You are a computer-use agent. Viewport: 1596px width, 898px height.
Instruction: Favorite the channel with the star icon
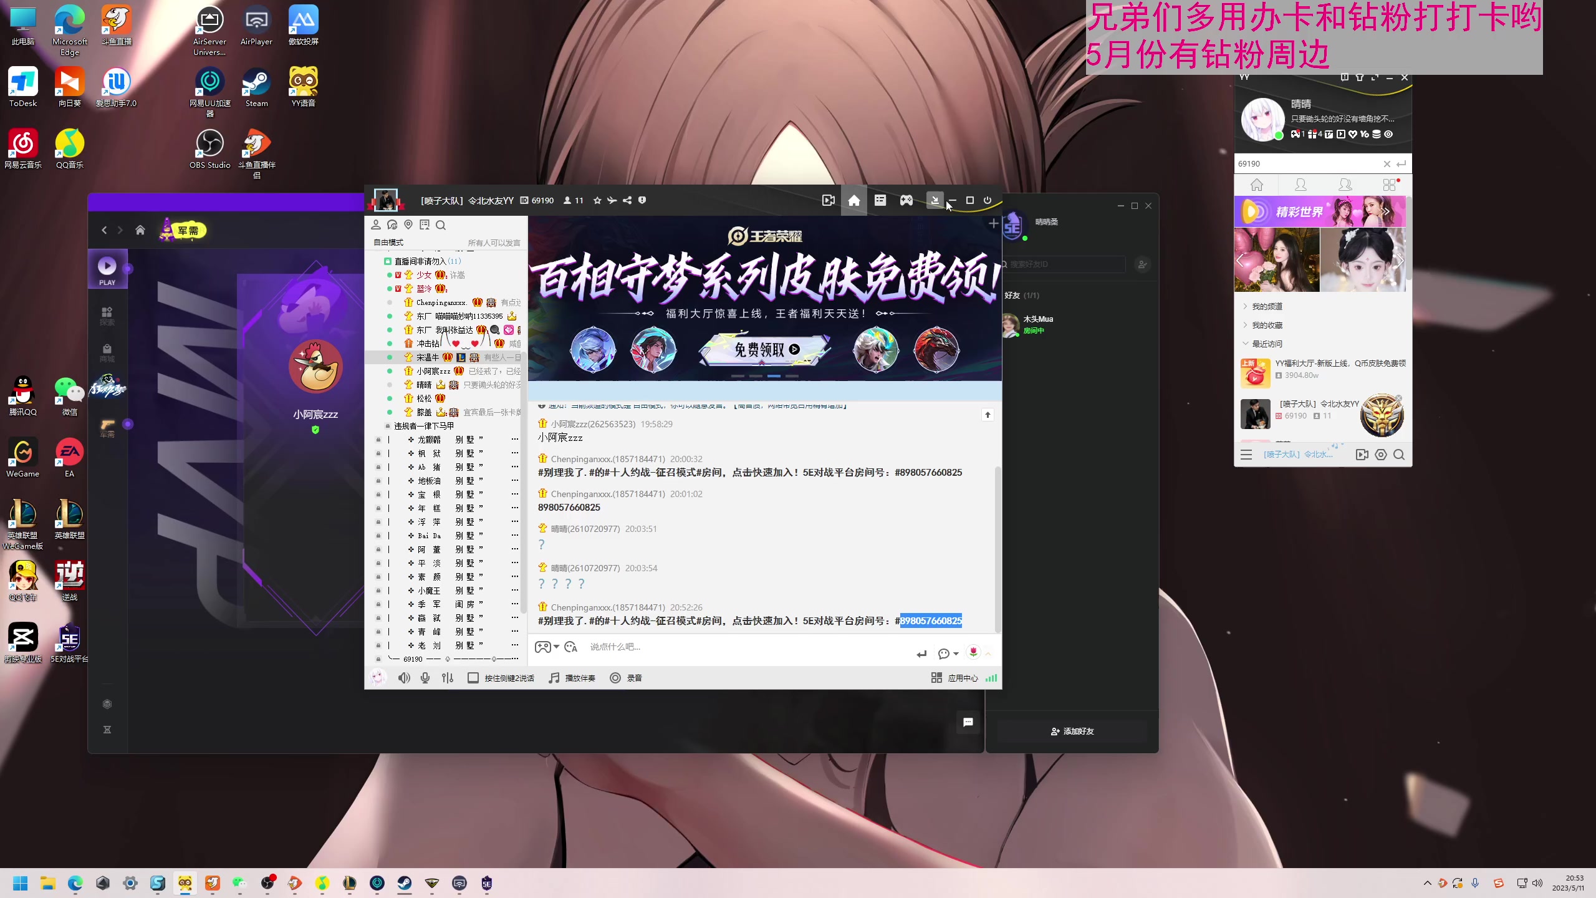597,200
